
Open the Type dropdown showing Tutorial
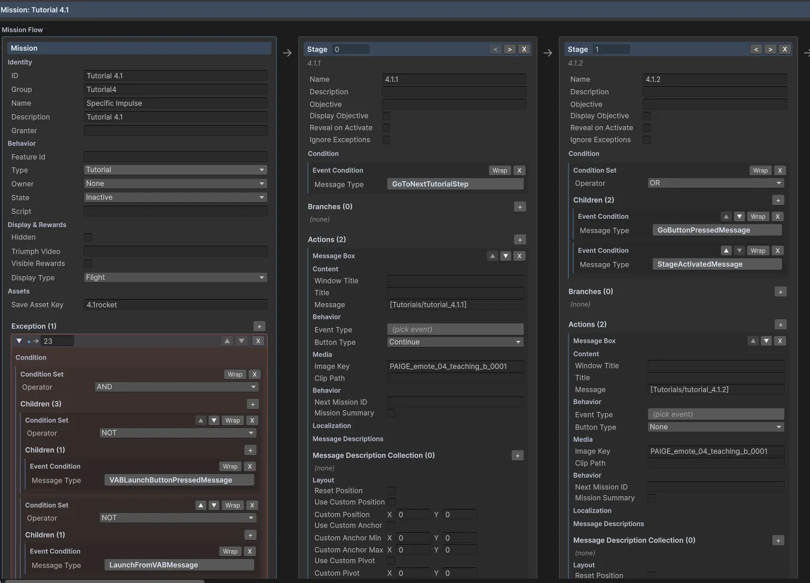point(176,170)
